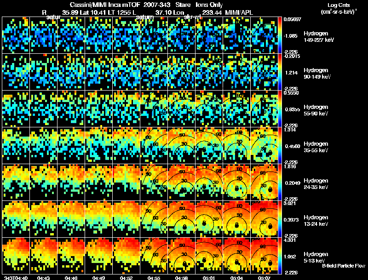368x280 pixels.
Task: Click the colorbar midpoint value '0.3973'
Action: (x=291, y=220)
